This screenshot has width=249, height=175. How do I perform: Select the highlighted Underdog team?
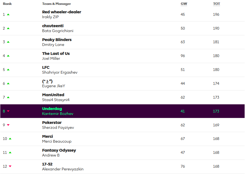[52, 109]
